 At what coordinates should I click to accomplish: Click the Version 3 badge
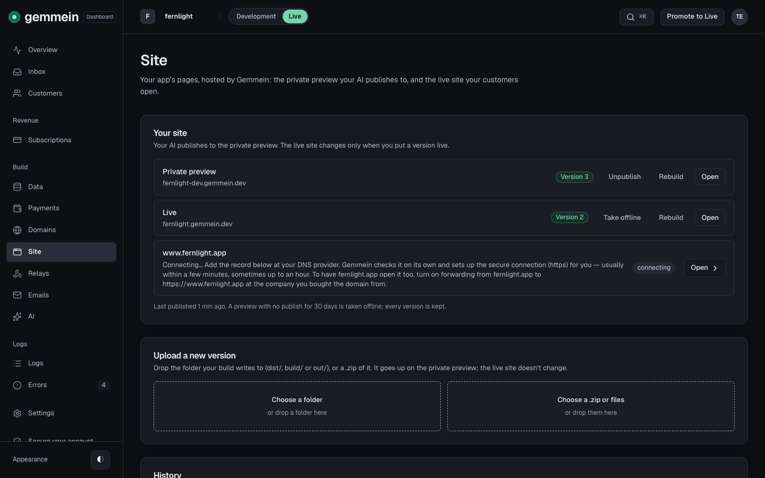pos(574,177)
